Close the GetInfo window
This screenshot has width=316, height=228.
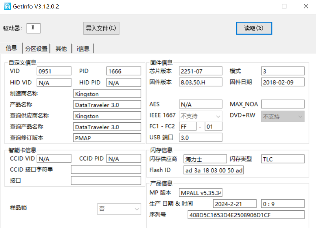pos(306,6)
